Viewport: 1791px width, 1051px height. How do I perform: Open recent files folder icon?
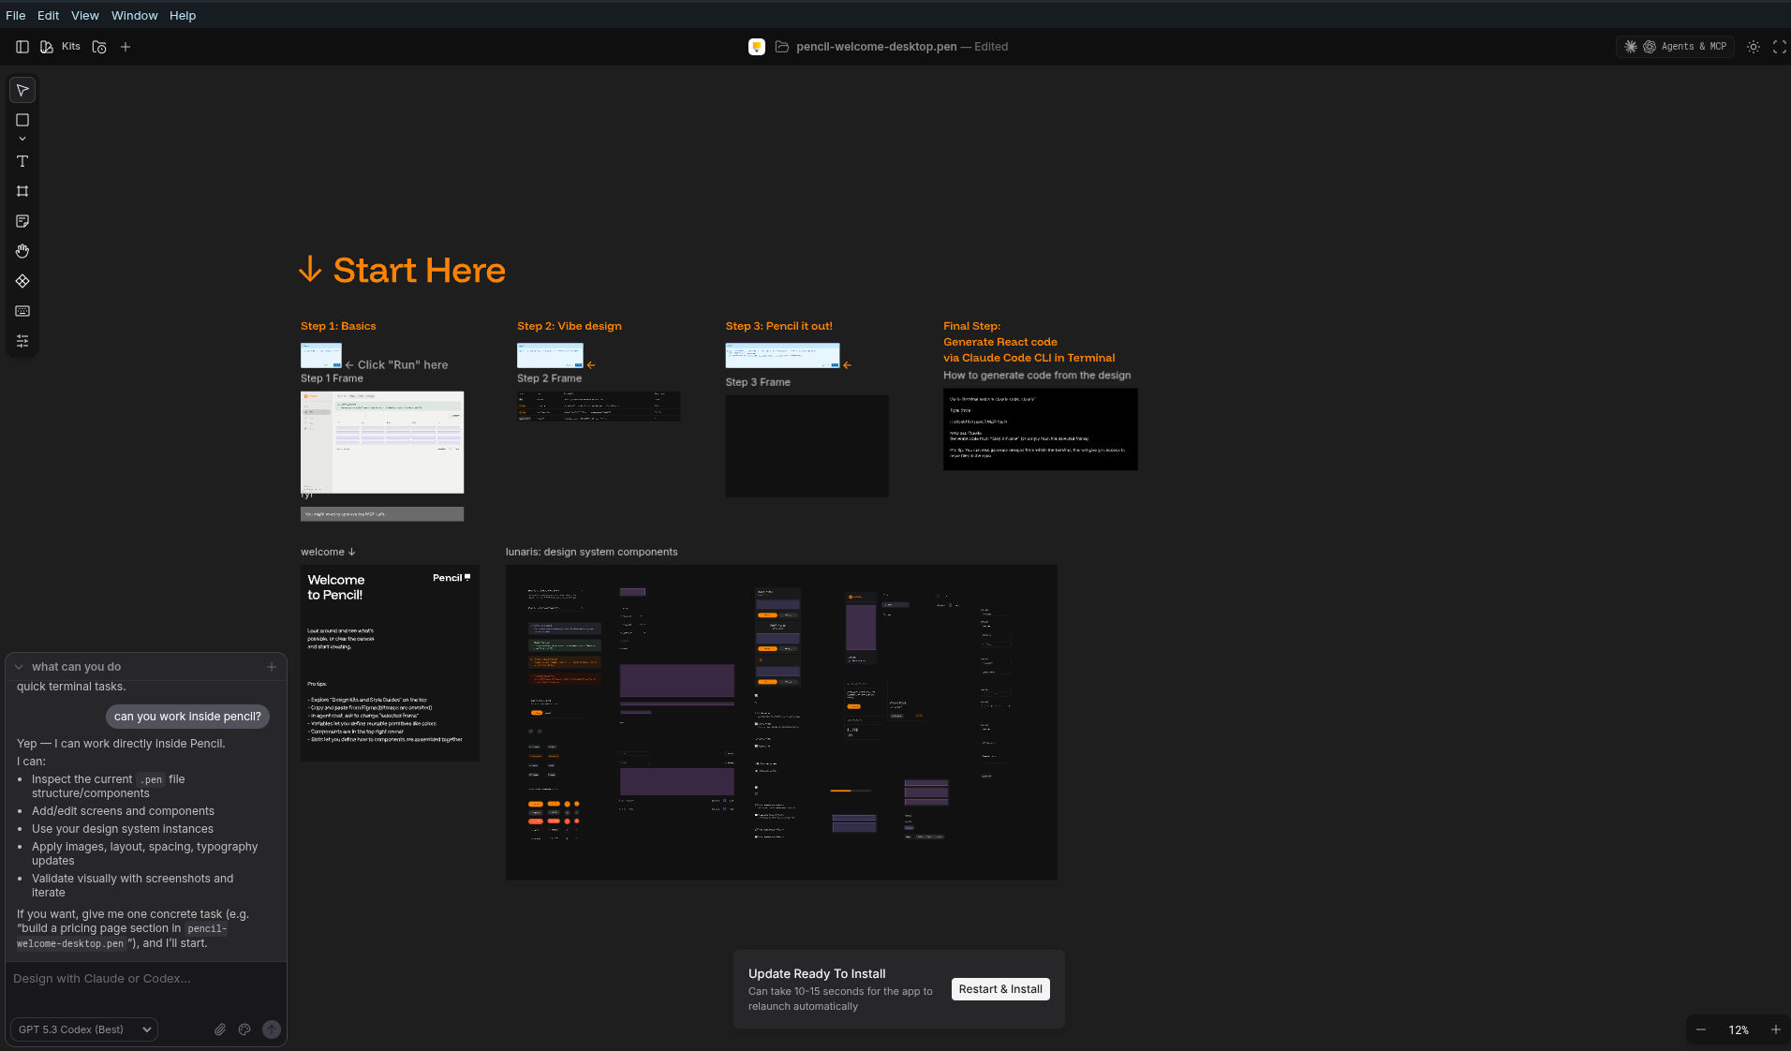tap(99, 47)
